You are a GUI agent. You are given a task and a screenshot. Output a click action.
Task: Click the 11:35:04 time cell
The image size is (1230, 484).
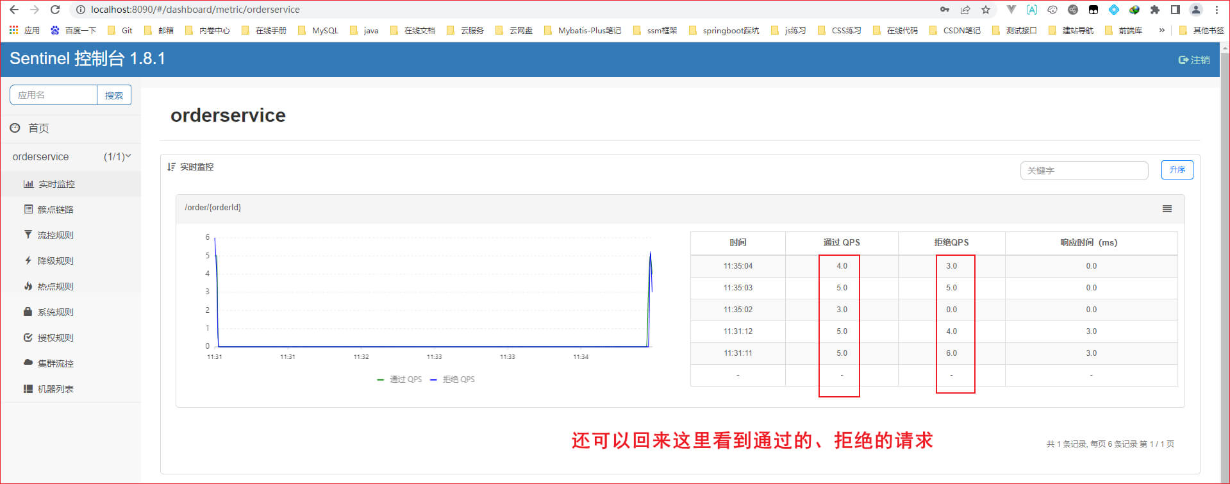738,266
